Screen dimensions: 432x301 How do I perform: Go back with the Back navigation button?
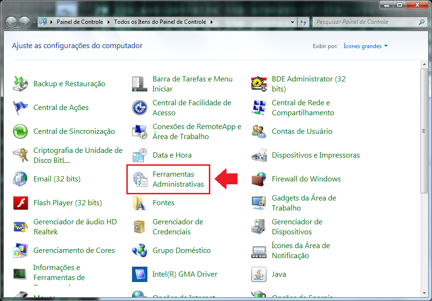pyautogui.click(x=11, y=22)
